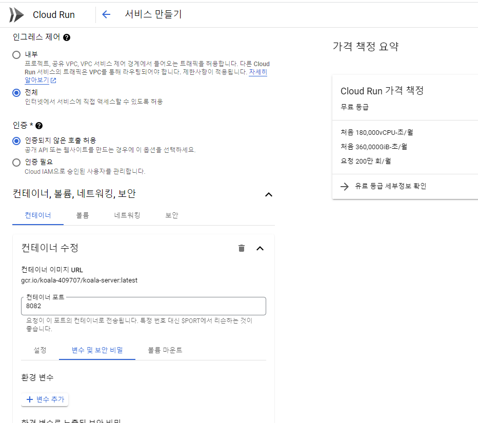Image resolution: width=478 pixels, height=423 pixels.
Task: Click the 처음 360,000GiB-초/월 line
Action: click(374, 147)
